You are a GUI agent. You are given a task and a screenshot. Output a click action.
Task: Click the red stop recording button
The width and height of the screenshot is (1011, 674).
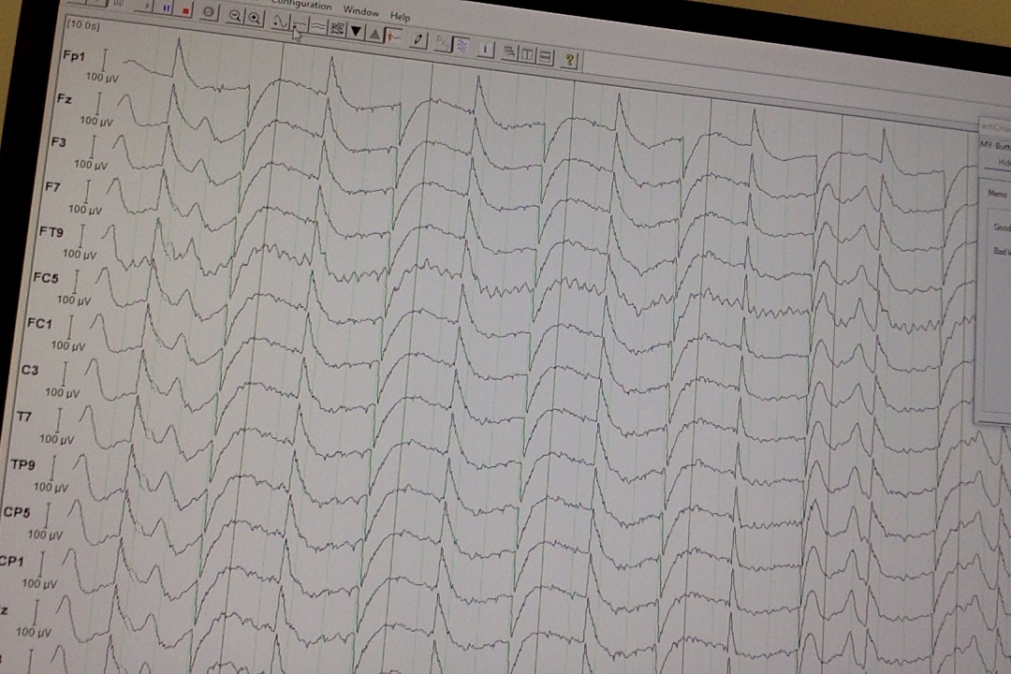click(x=185, y=10)
